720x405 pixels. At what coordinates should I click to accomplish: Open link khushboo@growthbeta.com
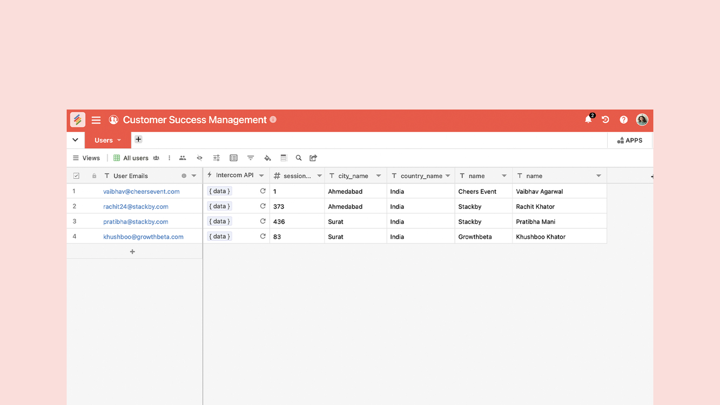143,237
